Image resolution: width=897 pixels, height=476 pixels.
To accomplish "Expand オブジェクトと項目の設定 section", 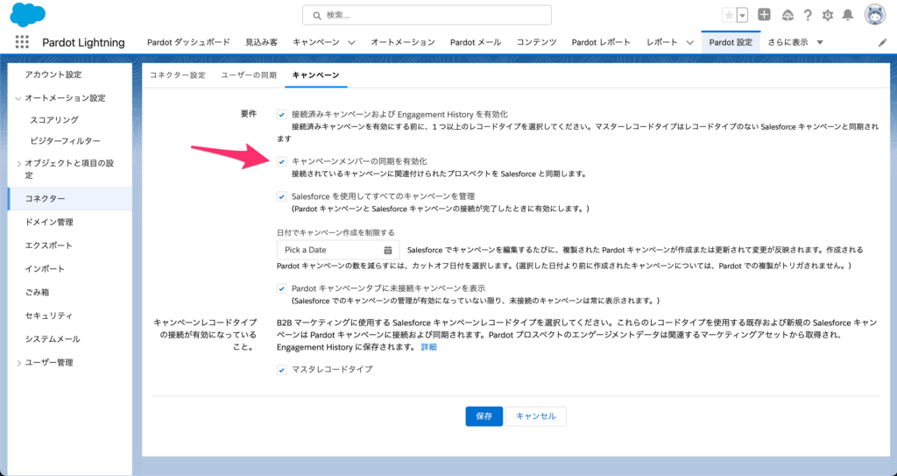I will (18, 164).
